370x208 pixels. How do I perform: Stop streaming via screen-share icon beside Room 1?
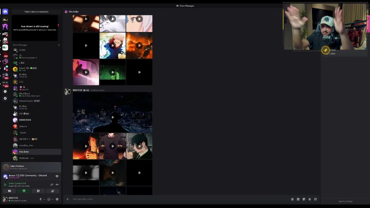pos(57,176)
